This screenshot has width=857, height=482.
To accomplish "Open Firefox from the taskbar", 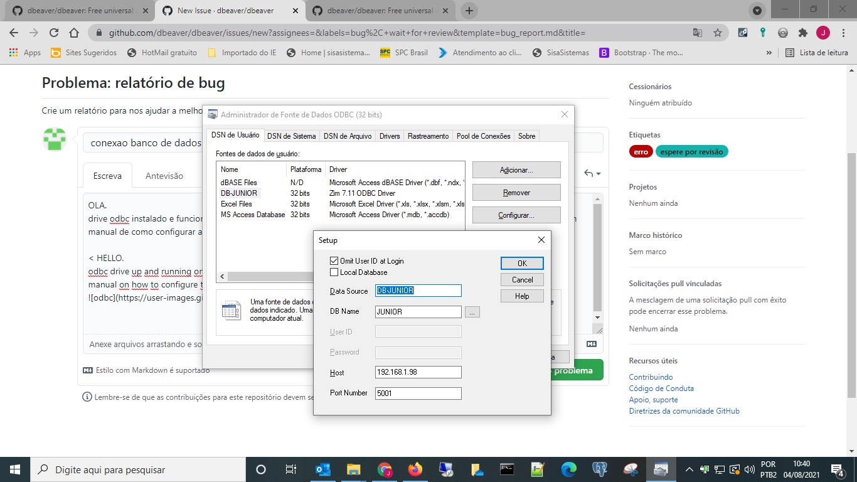I will click(415, 469).
